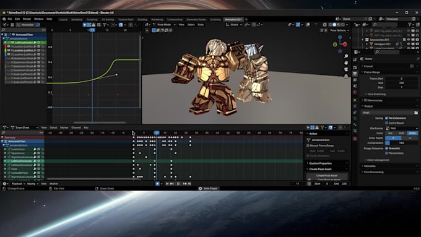Open the Playback dropdown in timeline
The width and height of the screenshot is (421, 237).
[x=18, y=184]
